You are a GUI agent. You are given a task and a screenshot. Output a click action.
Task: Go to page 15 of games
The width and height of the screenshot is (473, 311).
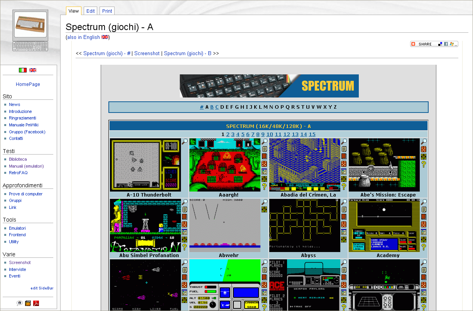312,134
